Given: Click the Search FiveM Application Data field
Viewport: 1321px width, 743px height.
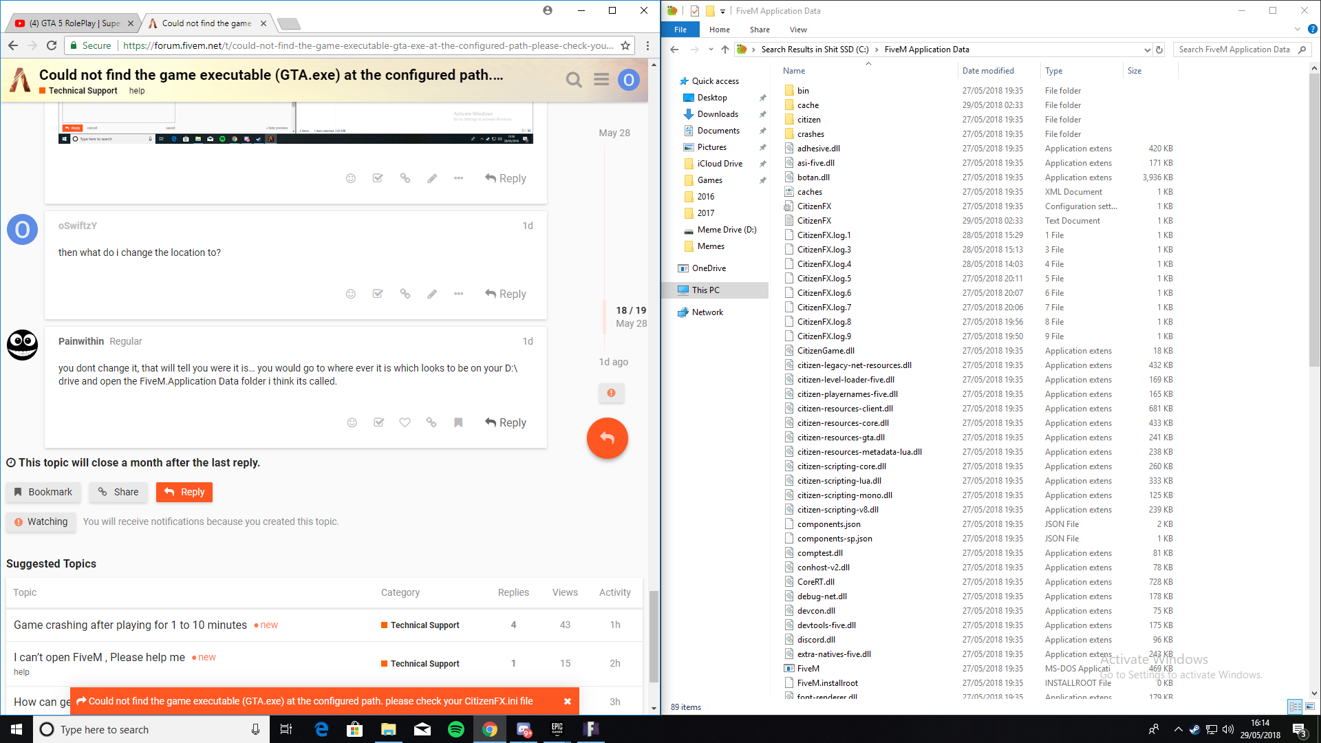Looking at the screenshot, I should point(1234,50).
